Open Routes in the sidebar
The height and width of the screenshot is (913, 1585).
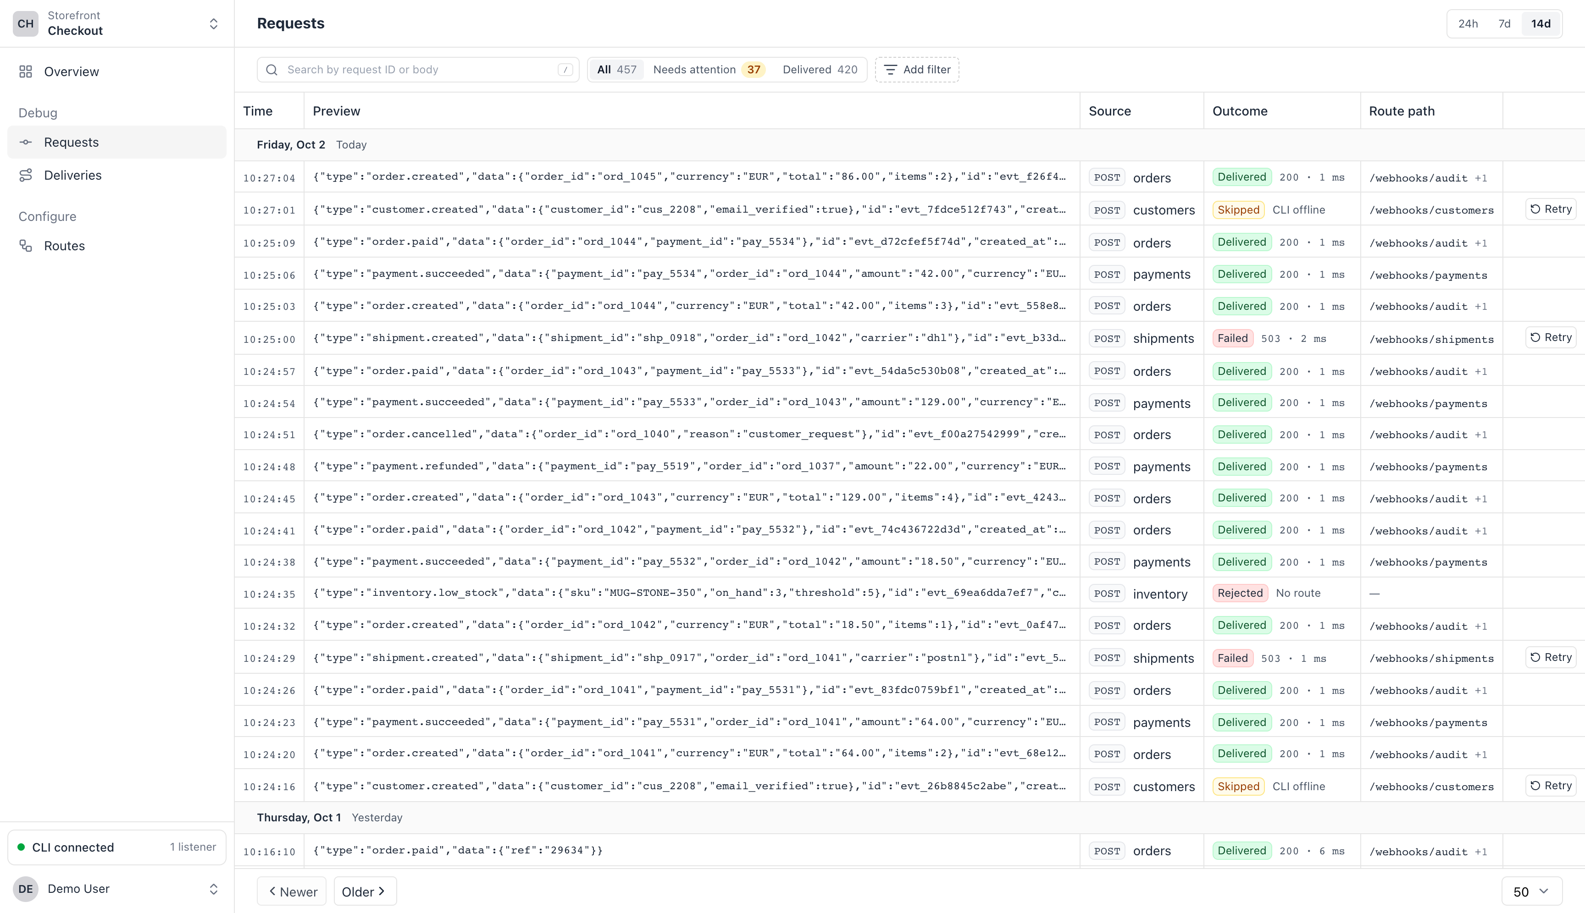(x=116, y=246)
